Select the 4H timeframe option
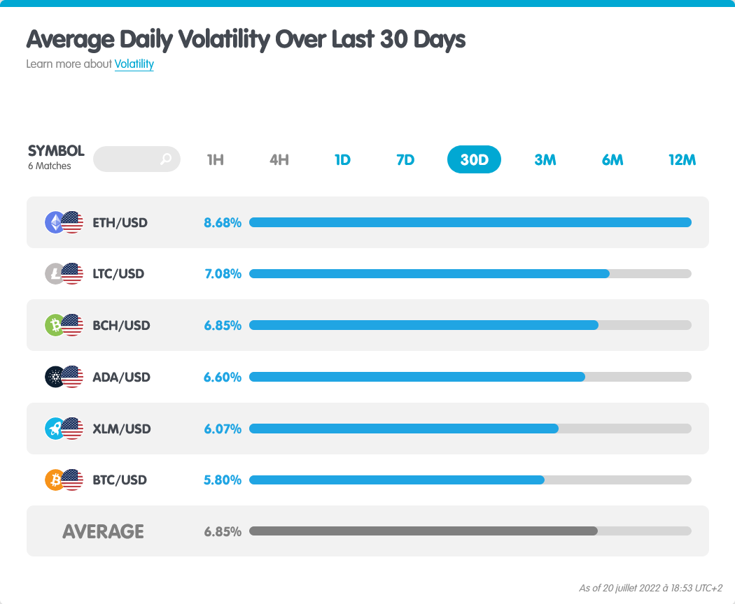The image size is (735, 604). pos(279,160)
